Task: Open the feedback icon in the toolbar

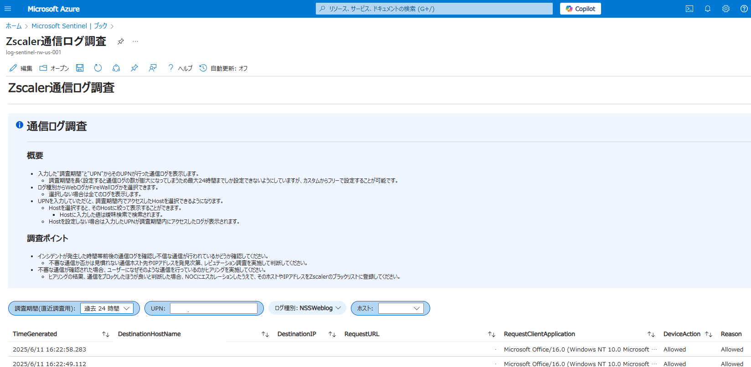Action: (x=153, y=68)
